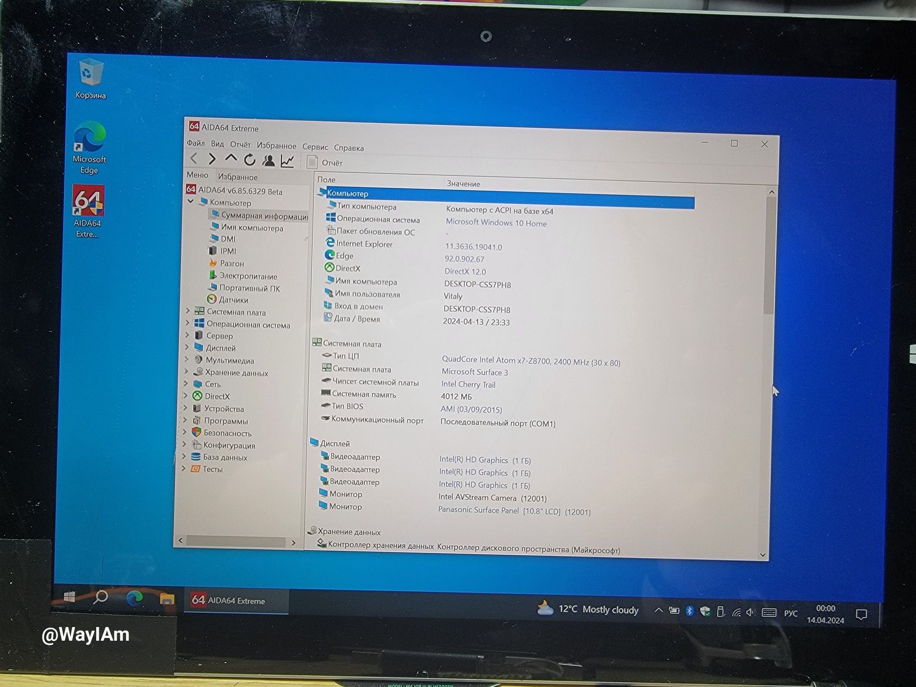Click right arrow of tree horizontal scrollbar
Viewport: 916px width, 687px height.
[x=294, y=543]
